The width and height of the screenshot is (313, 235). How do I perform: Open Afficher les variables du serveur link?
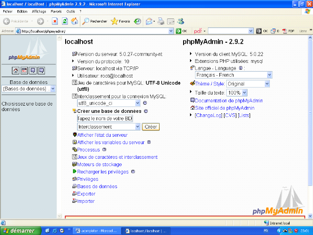click(x=111, y=142)
